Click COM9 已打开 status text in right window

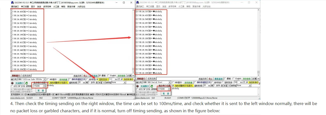[184, 98]
